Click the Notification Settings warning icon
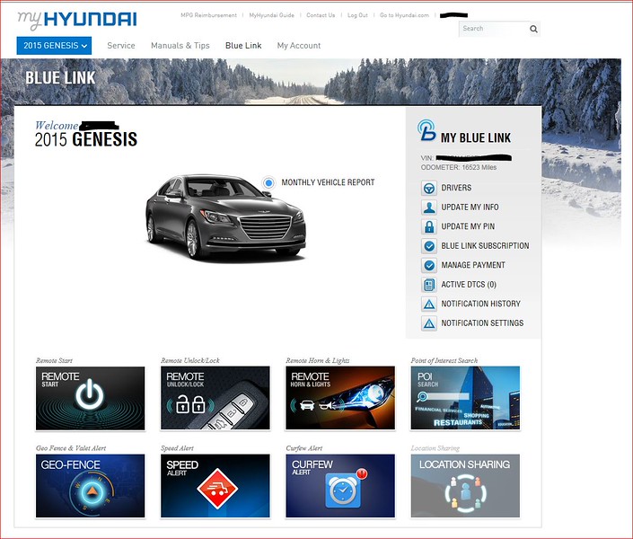 click(x=429, y=323)
